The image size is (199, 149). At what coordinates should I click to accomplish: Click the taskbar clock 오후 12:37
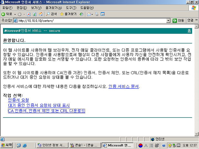point(190,145)
